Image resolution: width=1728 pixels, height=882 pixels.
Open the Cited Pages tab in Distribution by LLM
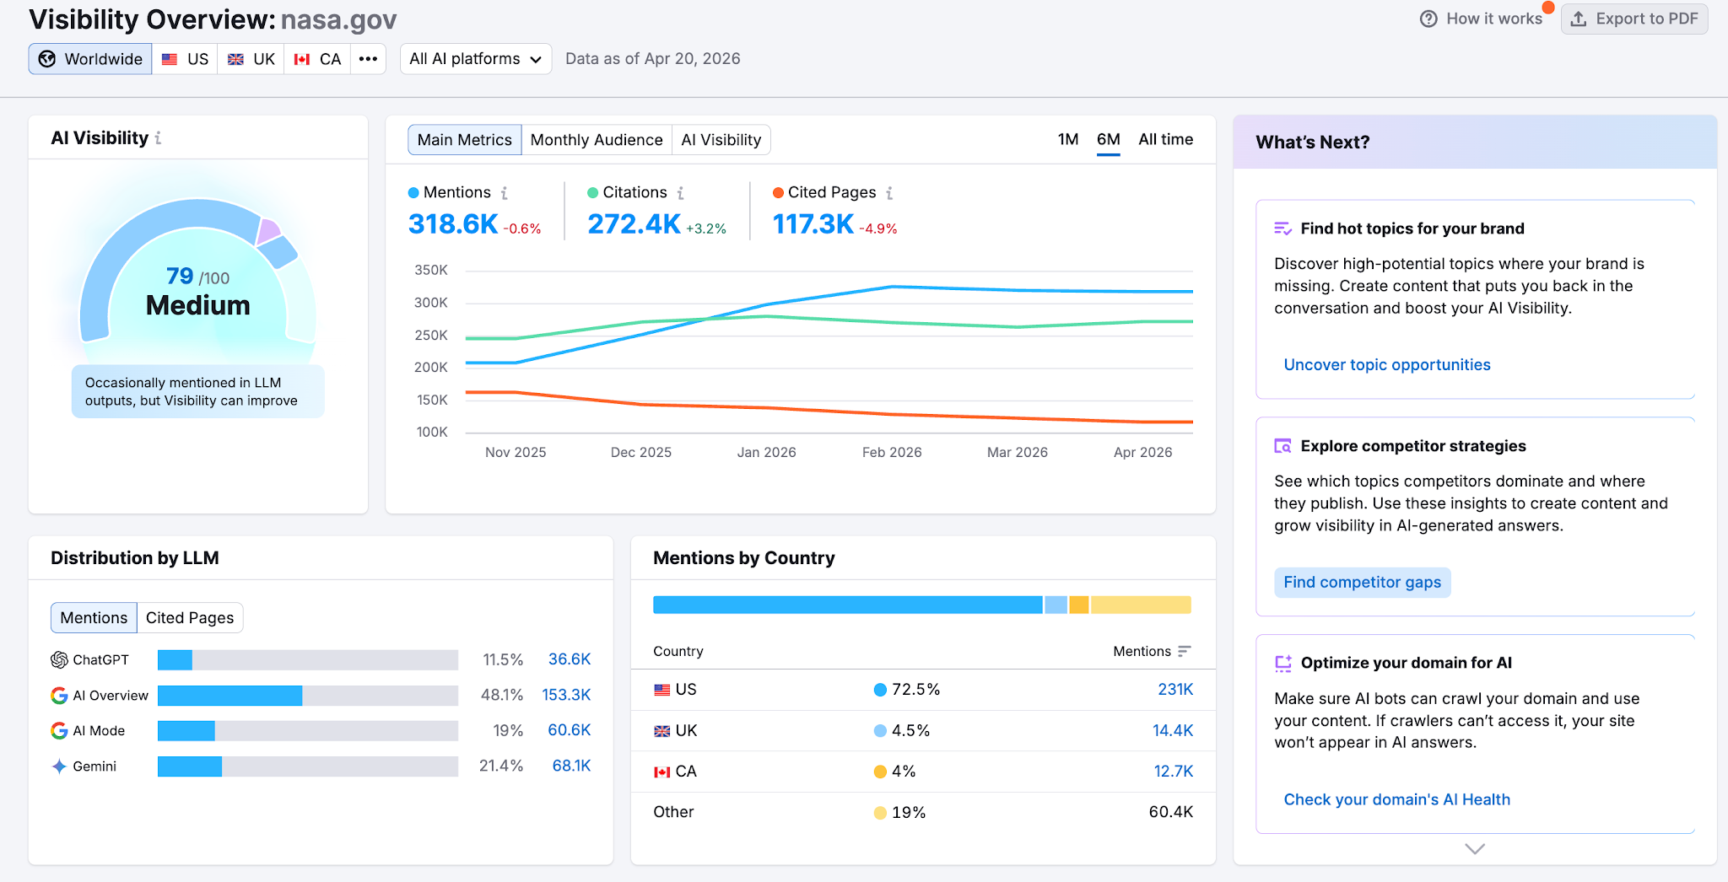(x=189, y=617)
